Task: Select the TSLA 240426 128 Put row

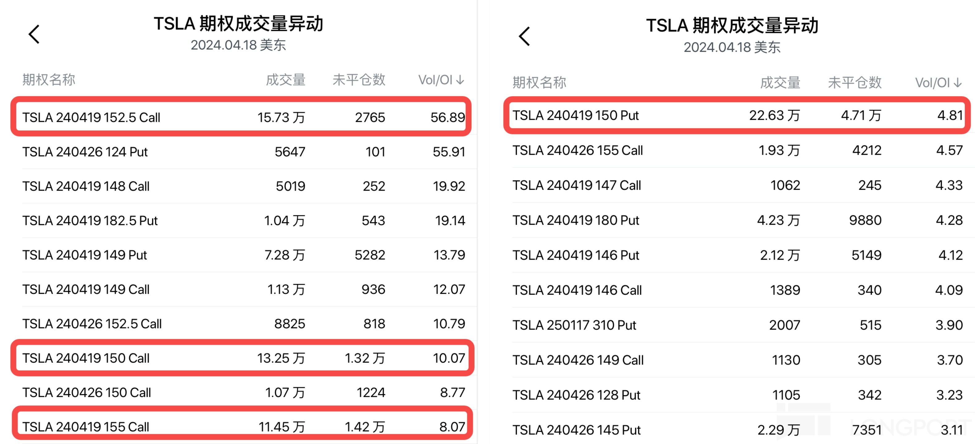Action: 576,395
